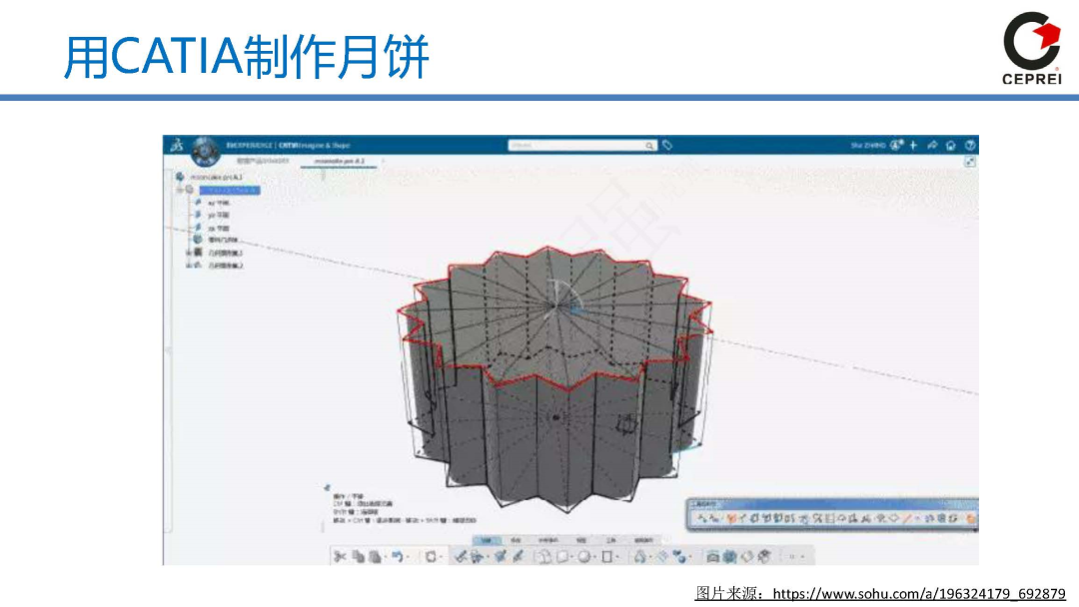Select the mooncake prt root node
The width and height of the screenshot is (1079, 607).
point(216,178)
